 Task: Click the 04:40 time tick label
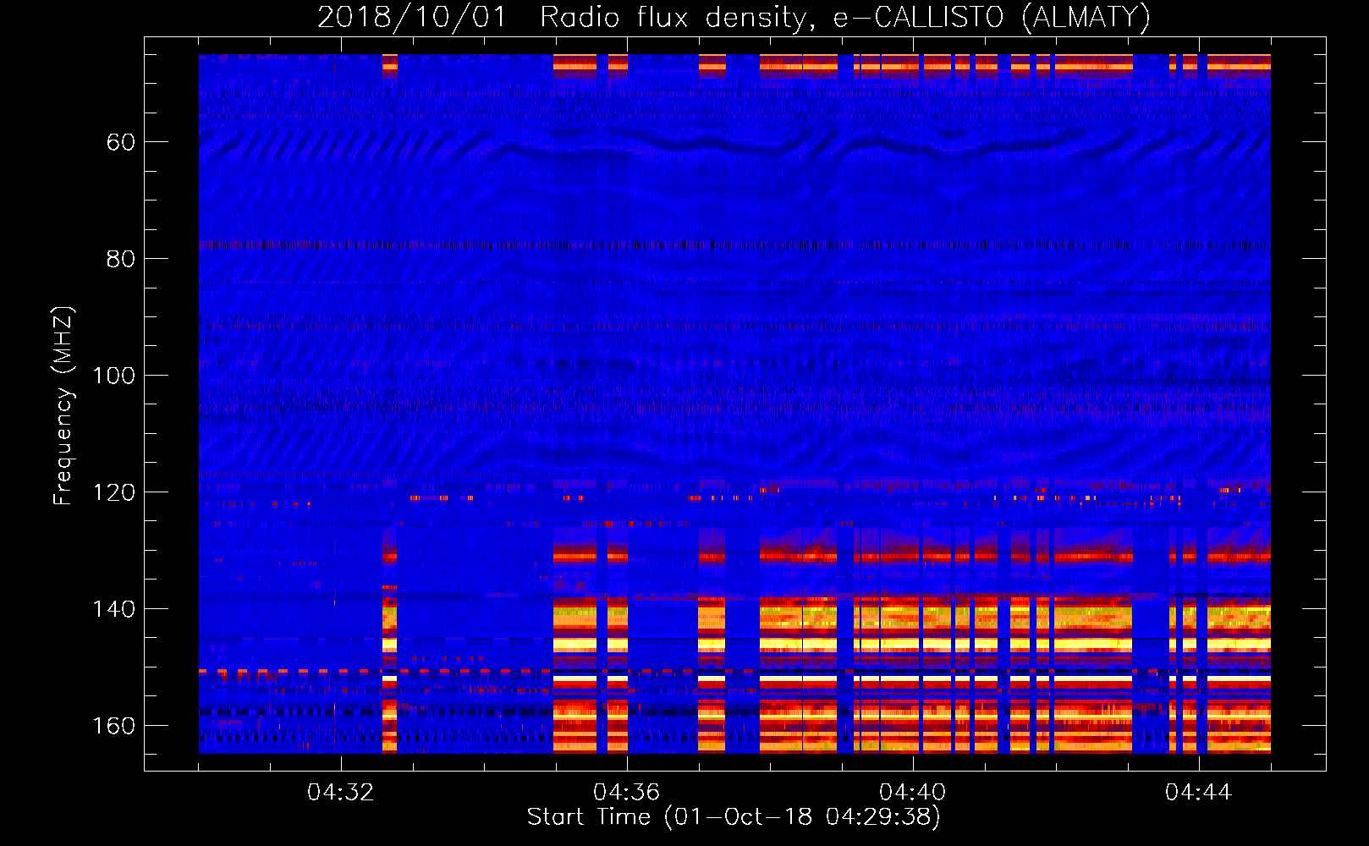click(x=913, y=793)
